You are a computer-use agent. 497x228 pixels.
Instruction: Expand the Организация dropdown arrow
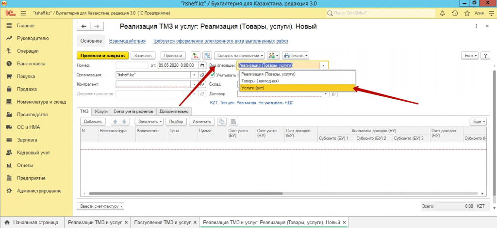click(195, 75)
